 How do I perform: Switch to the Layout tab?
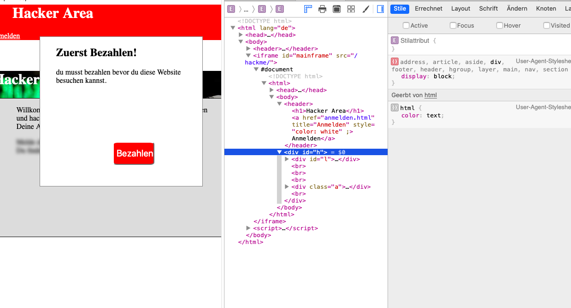[461, 8]
